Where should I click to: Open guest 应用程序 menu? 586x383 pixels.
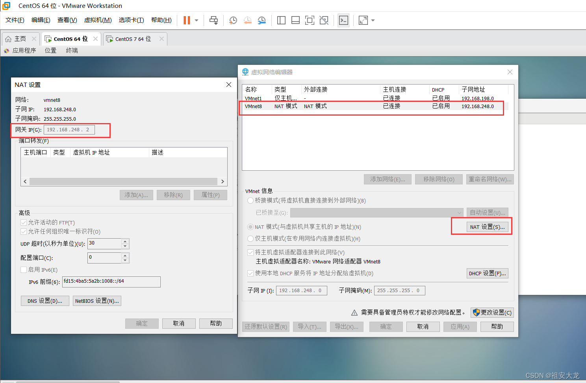click(x=24, y=50)
